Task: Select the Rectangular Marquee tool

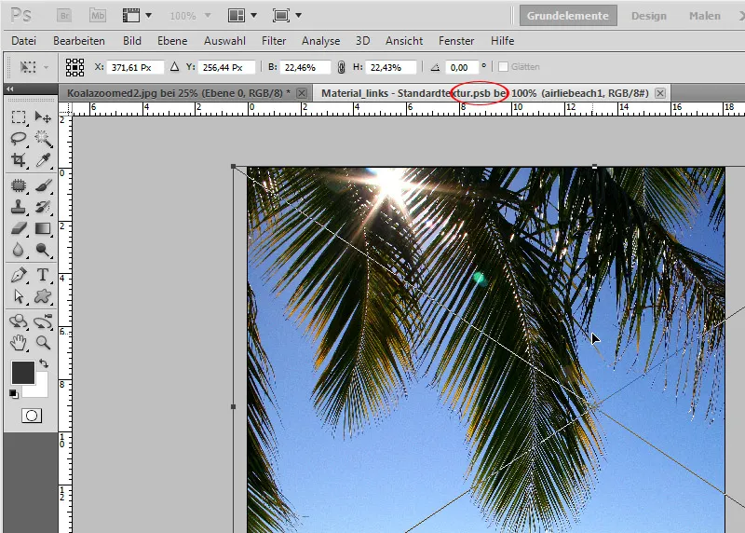Action: click(19, 117)
